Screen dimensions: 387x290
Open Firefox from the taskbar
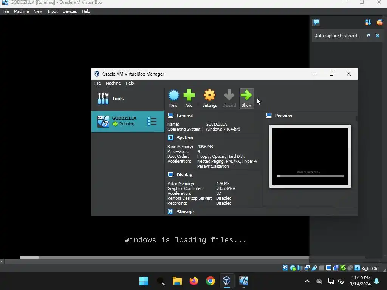tap(194, 281)
